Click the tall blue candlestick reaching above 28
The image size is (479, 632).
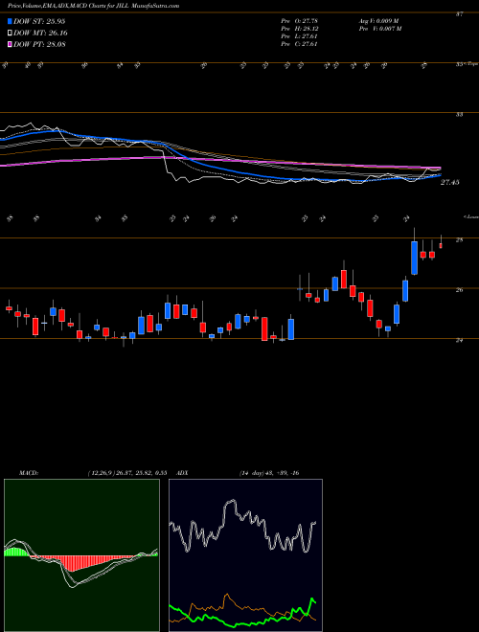tap(414, 258)
